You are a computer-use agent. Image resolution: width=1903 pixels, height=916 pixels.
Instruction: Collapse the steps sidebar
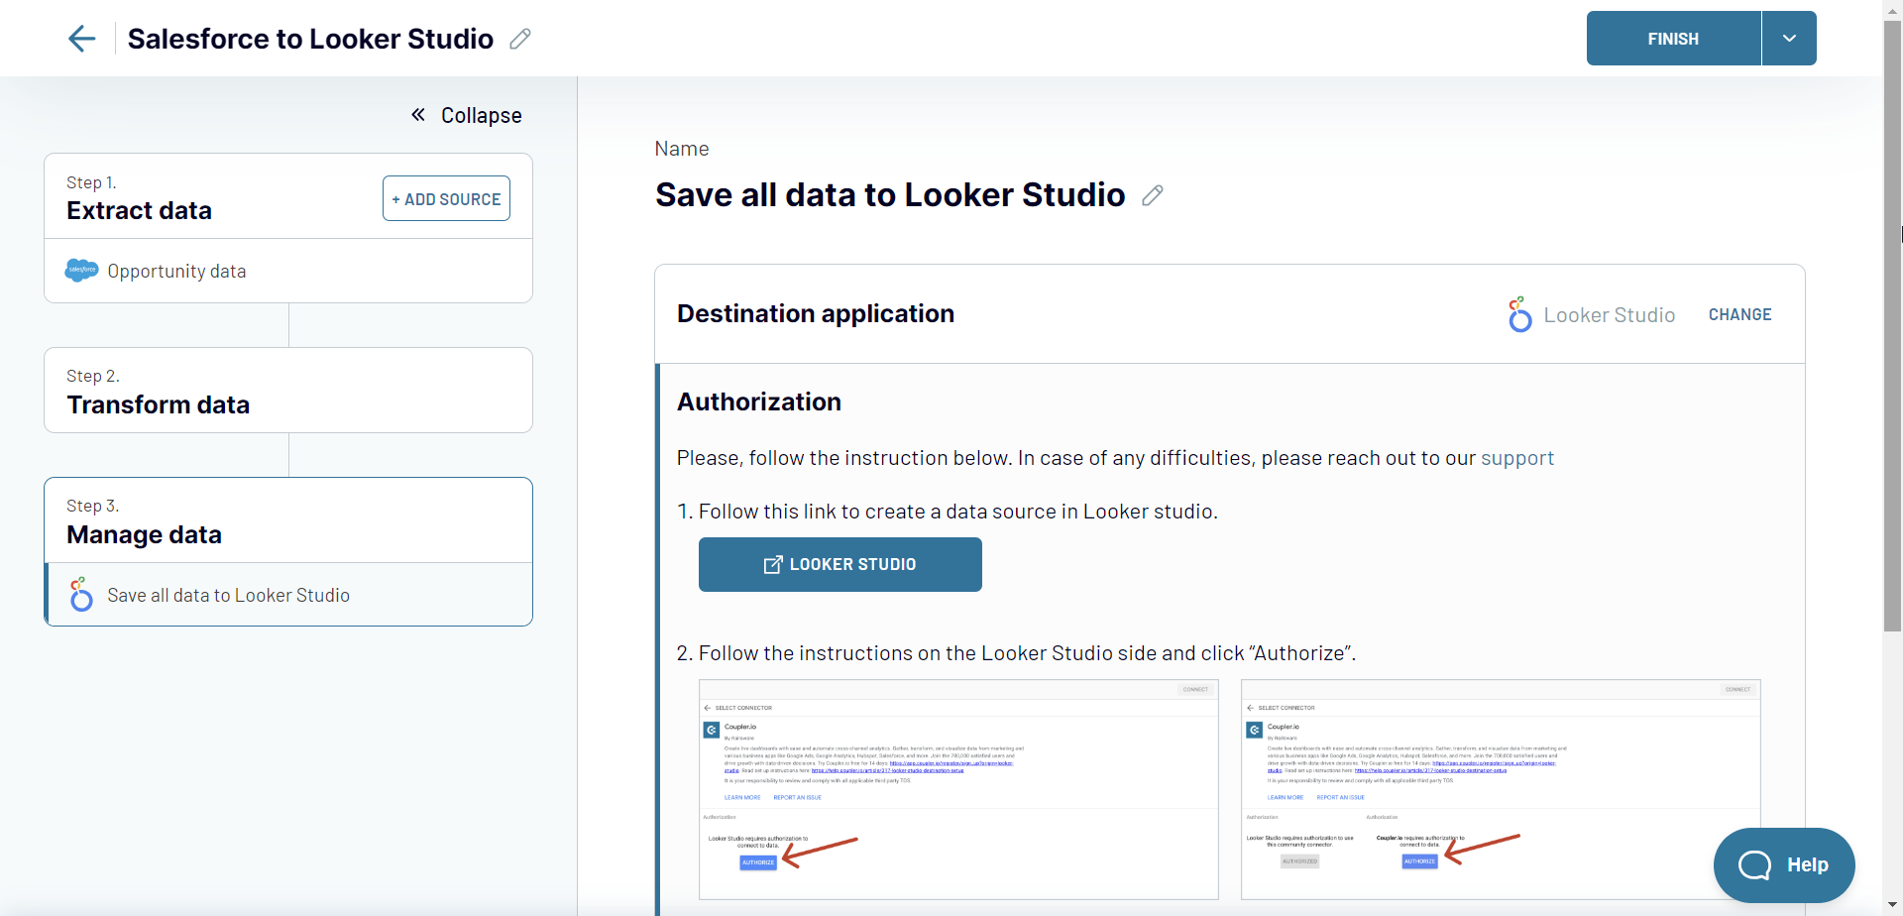click(x=465, y=114)
